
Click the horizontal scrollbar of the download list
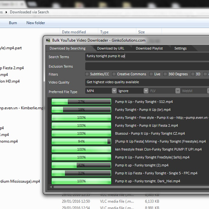click(x=131, y=187)
